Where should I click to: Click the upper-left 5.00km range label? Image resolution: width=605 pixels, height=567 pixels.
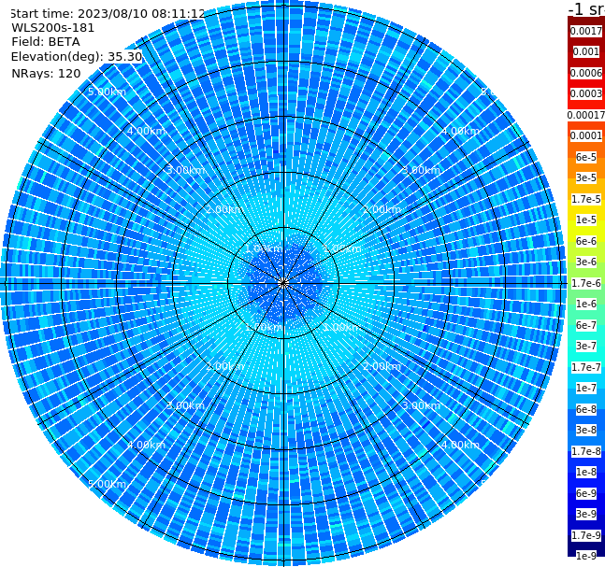click(107, 92)
